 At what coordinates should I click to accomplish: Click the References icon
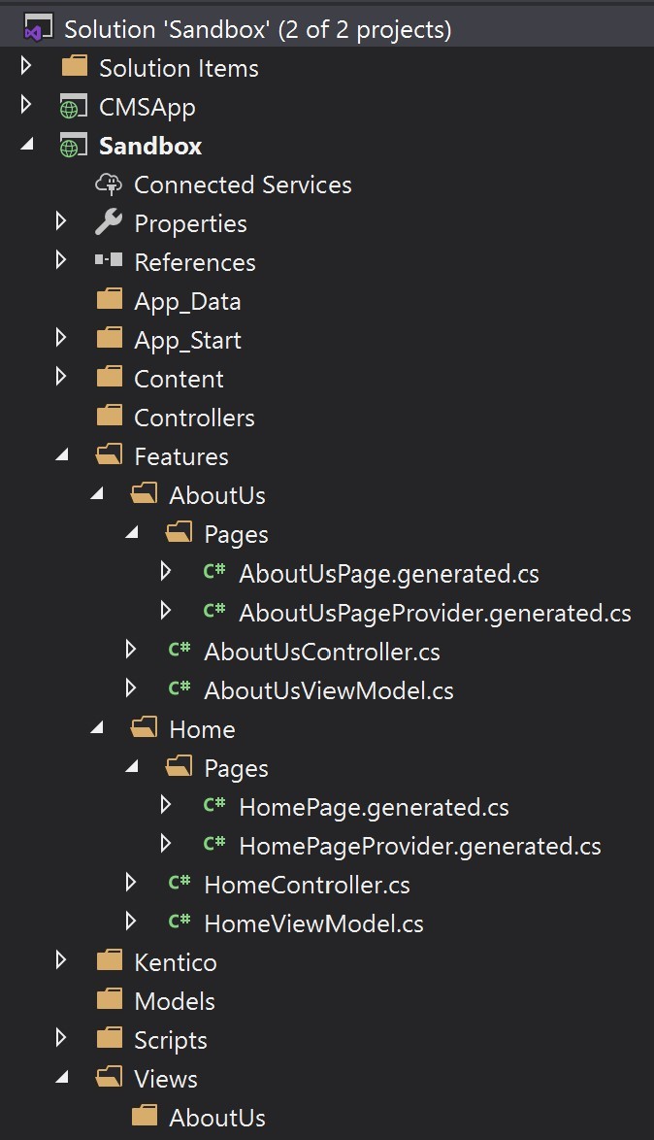click(109, 259)
